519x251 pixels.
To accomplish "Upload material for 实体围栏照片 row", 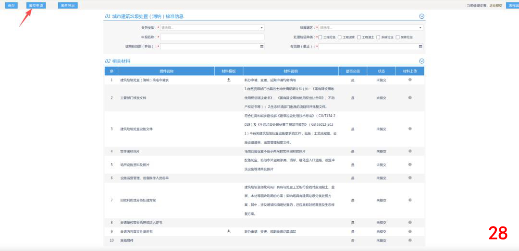I will (x=410, y=151).
